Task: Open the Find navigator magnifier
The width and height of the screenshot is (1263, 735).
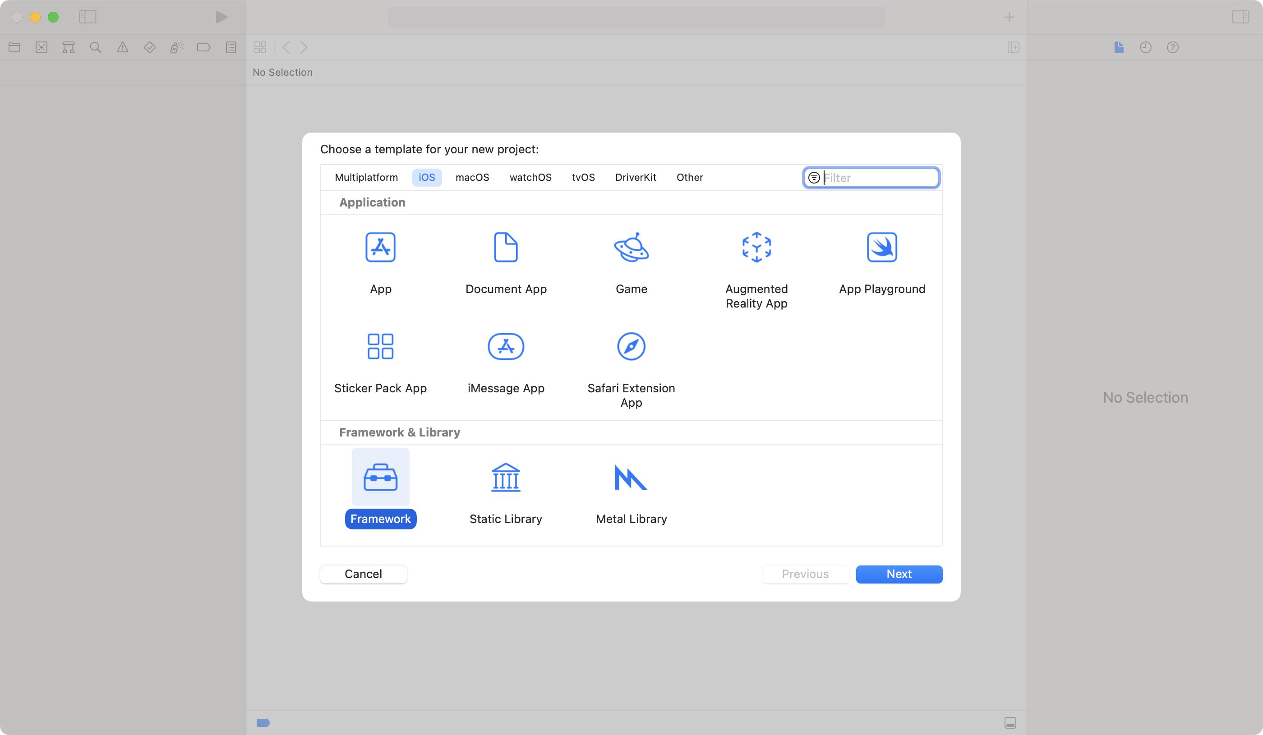Action: click(x=96, y=48)
